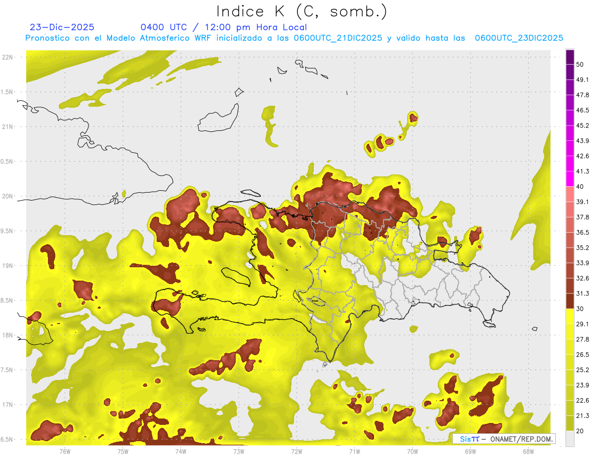Click the '76W' longitude label
Viewport: 593px width, 458px height.
click(65, 452)
